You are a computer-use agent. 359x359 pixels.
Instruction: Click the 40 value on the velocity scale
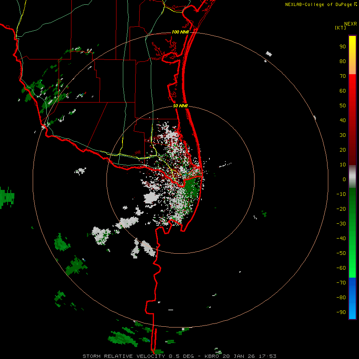tap(343, 120)
